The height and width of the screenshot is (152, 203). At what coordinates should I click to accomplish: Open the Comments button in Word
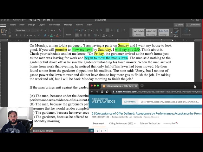[193, 25]
